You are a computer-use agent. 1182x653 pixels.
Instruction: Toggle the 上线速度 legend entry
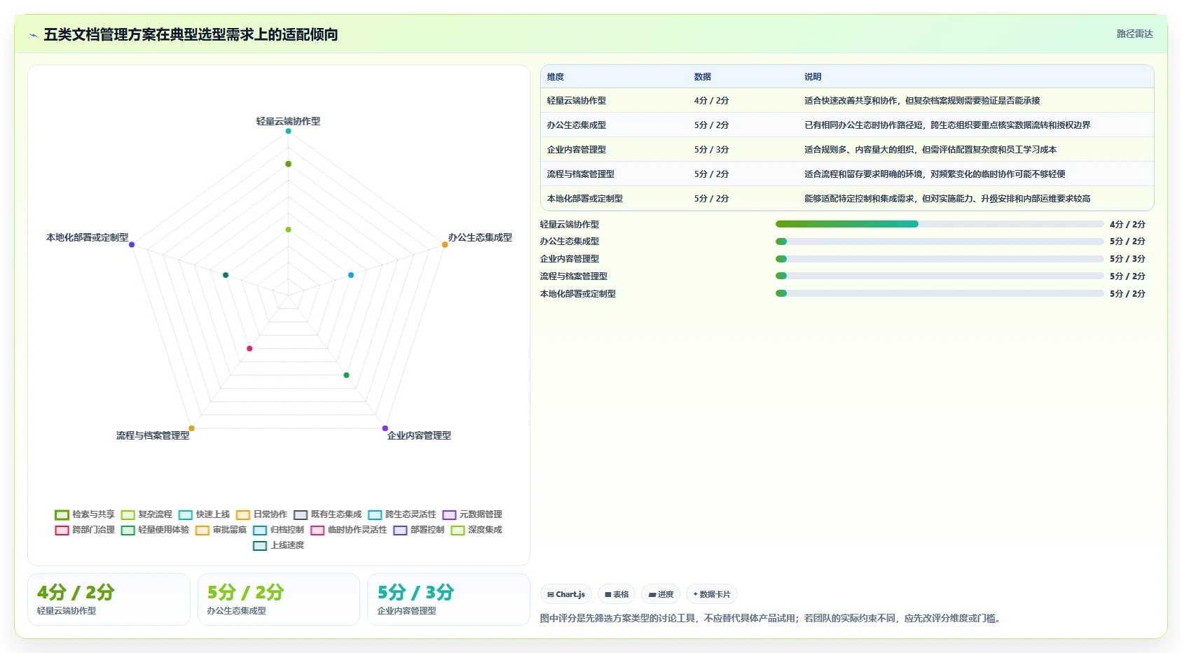point(278,545)
